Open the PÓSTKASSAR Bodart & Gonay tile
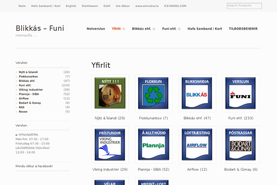 tap(241, 144)
